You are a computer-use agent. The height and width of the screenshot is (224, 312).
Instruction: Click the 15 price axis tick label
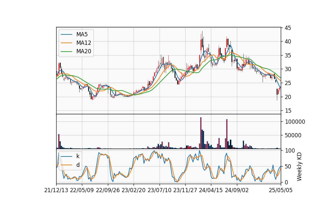coord(288,111)
